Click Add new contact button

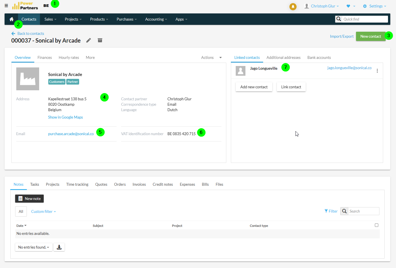pyautogui.click(x=254, y=87)
